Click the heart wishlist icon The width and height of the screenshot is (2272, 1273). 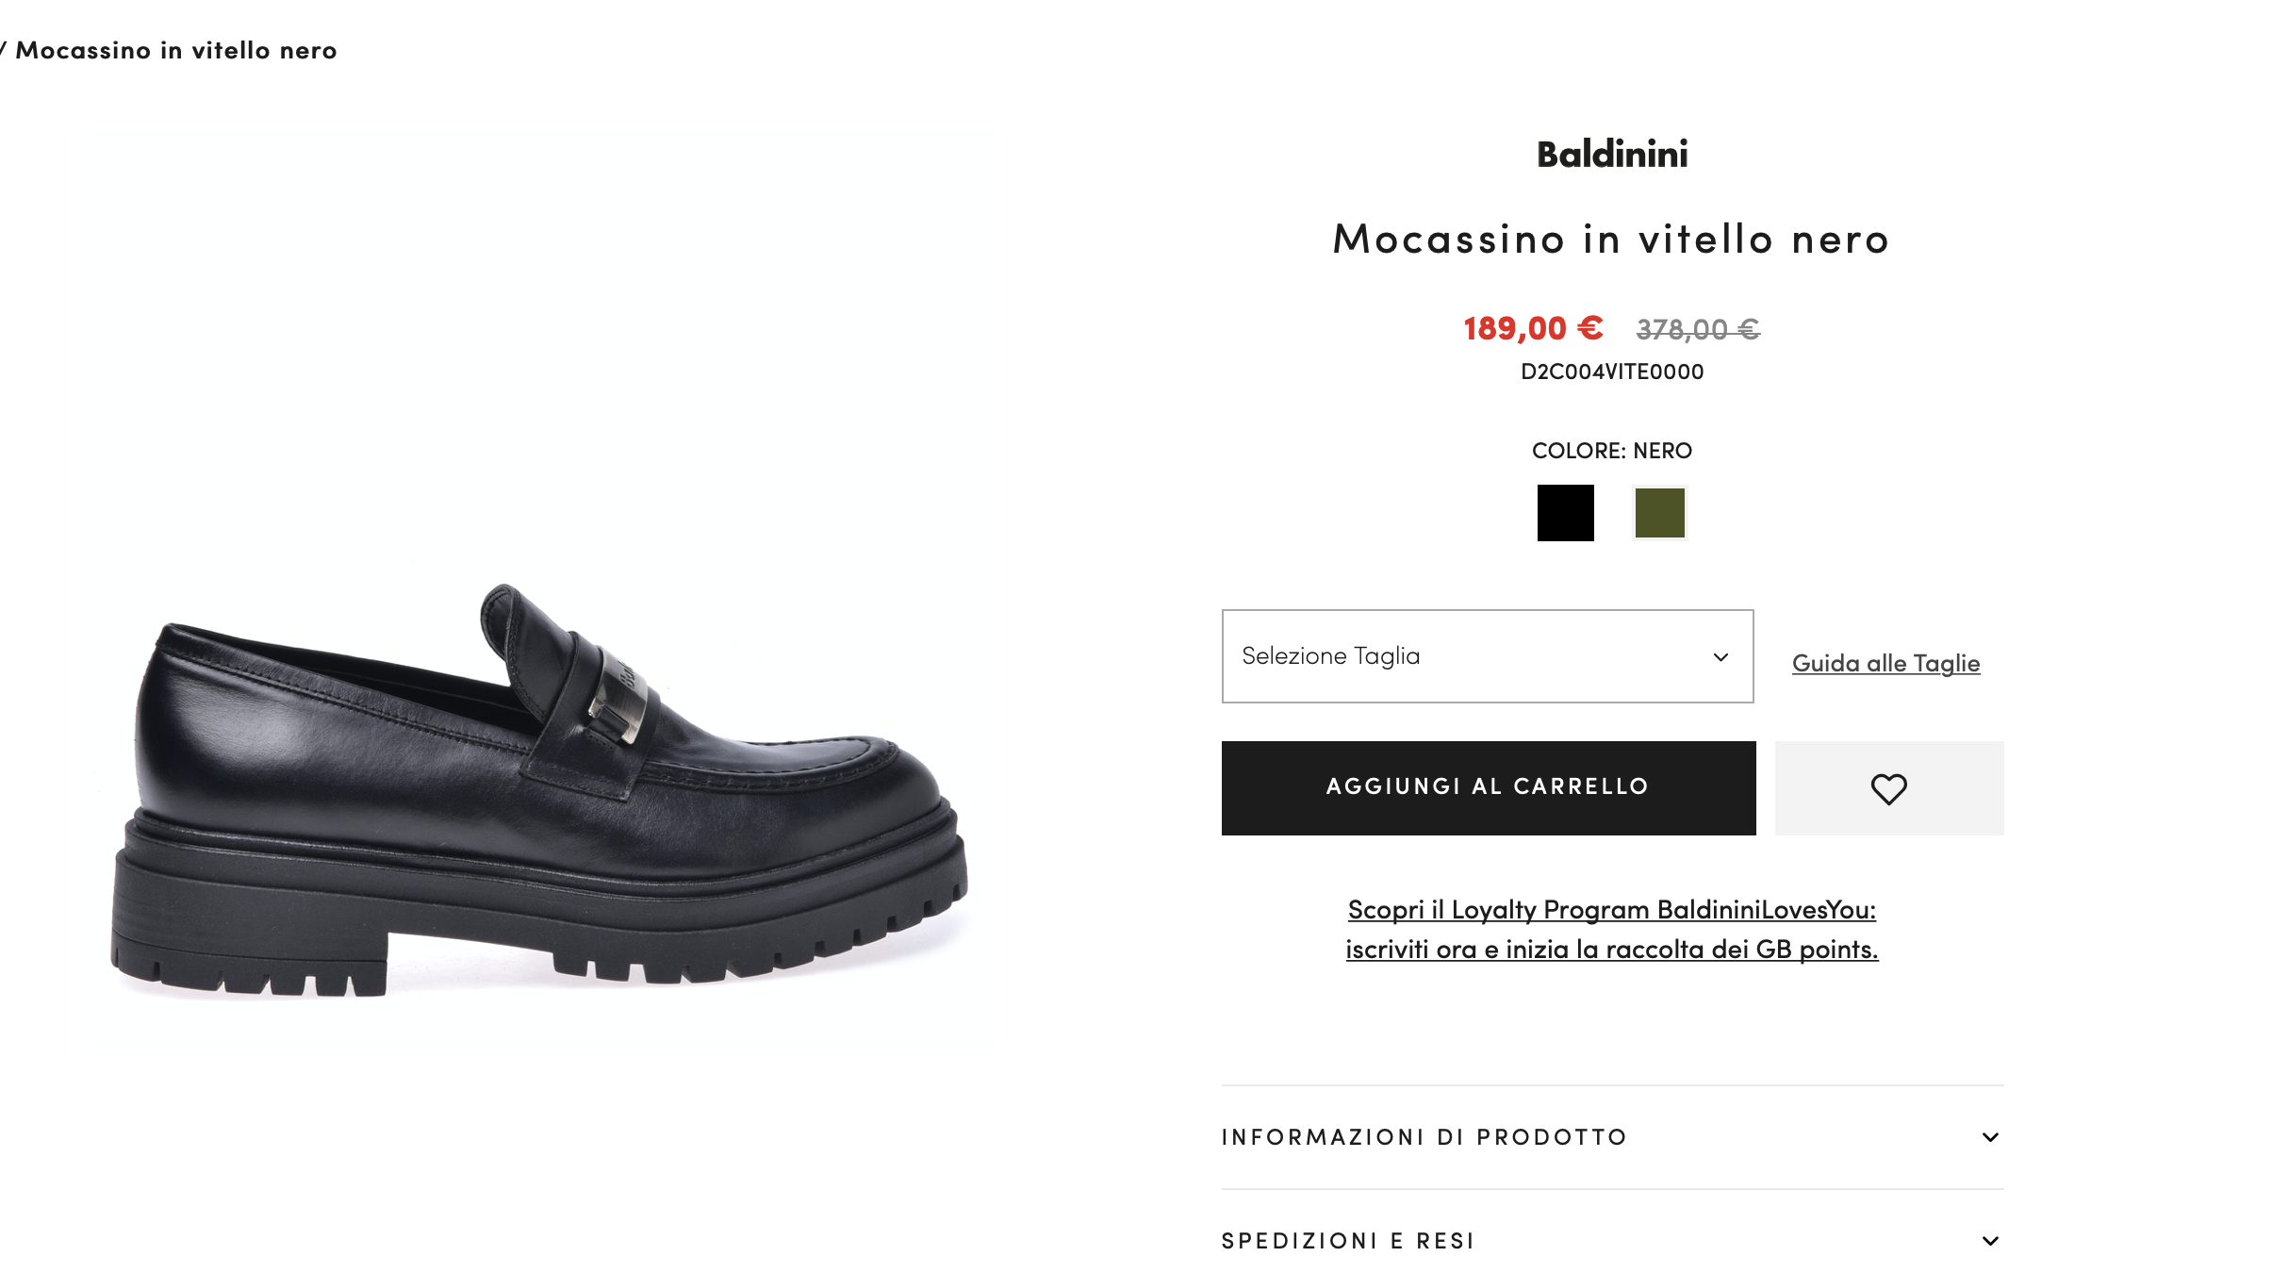tap(1888, 788)
